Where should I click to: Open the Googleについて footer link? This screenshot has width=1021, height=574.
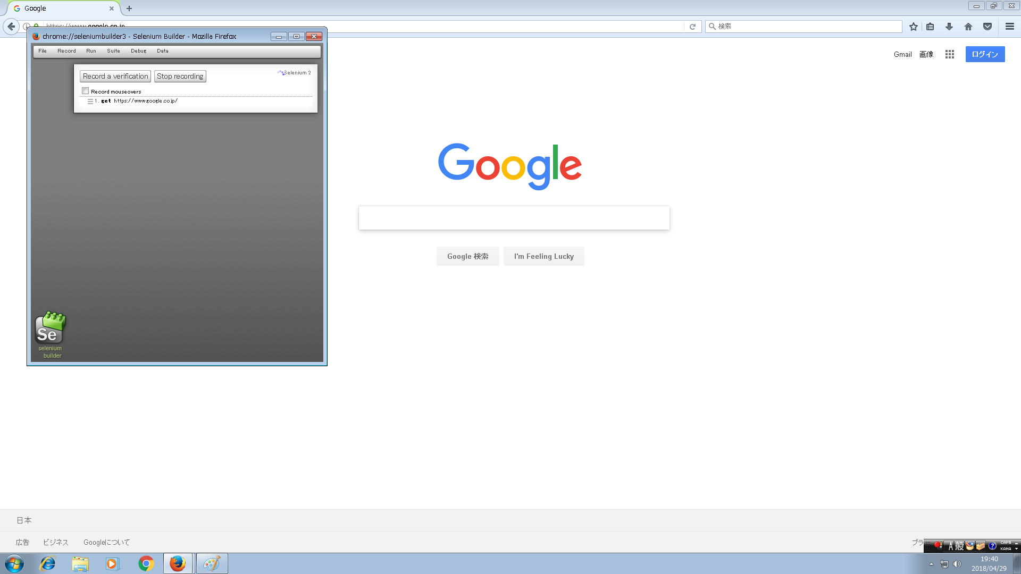point(106,542)
